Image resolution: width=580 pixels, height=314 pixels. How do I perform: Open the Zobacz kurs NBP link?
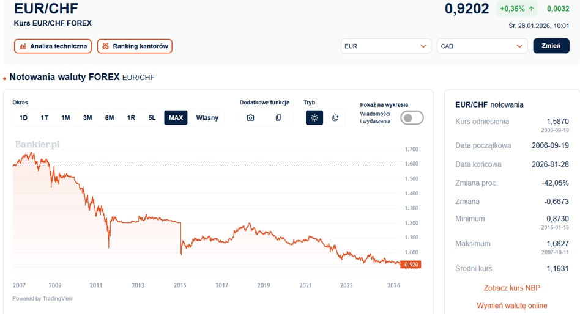click(x=512, y=288)
